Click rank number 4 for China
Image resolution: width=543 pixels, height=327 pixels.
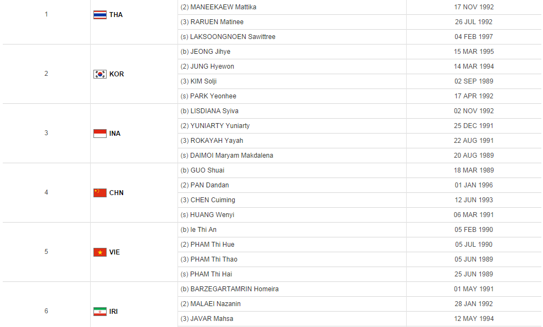(x=46, y=192)
